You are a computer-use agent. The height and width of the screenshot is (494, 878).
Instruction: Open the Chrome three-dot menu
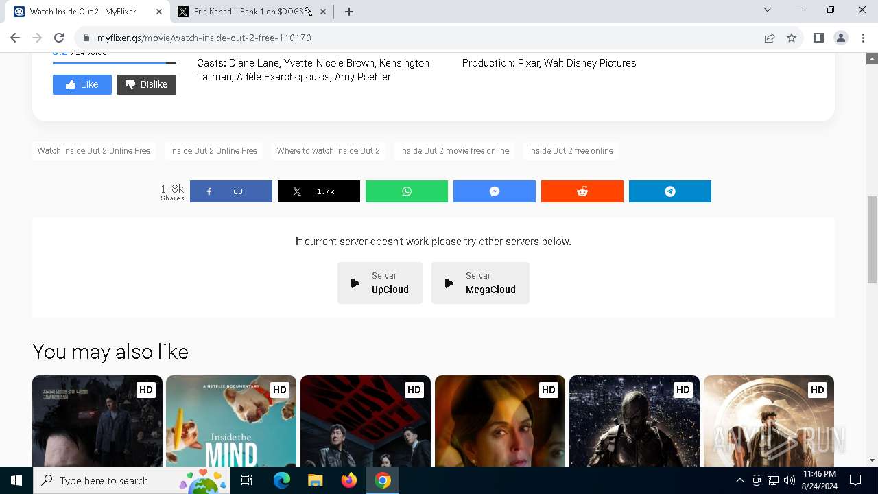click(863, 38)
